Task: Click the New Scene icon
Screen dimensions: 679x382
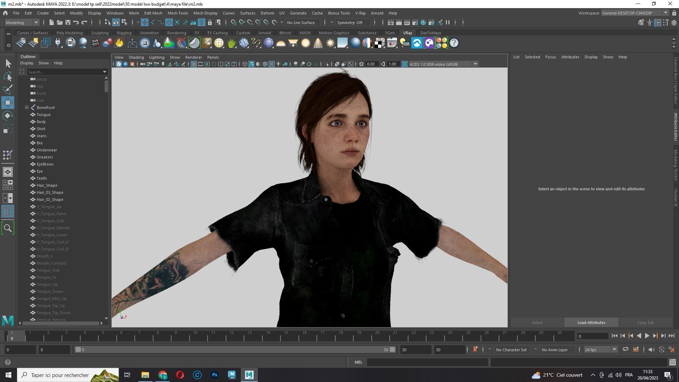Action: 51,22
